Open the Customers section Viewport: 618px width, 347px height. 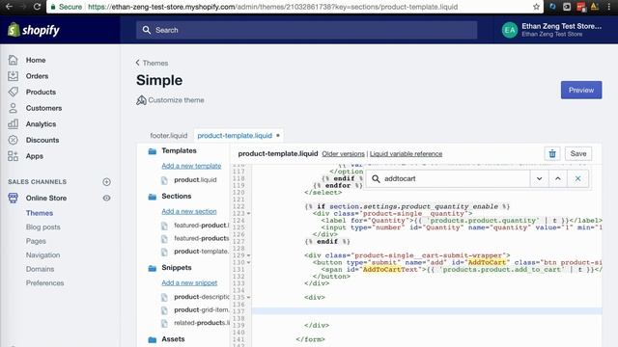coord(43,108)
